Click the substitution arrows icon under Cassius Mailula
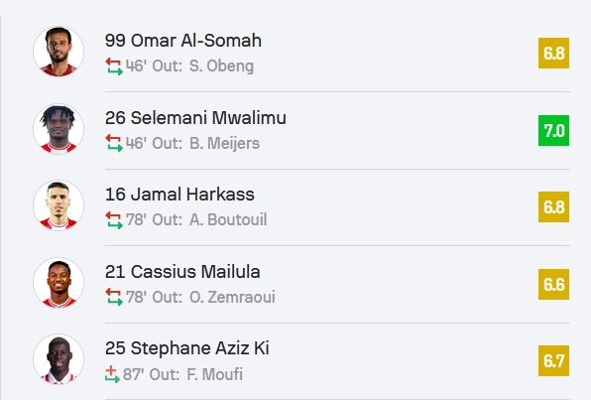The image size is (591, 400). click(114, 297)
